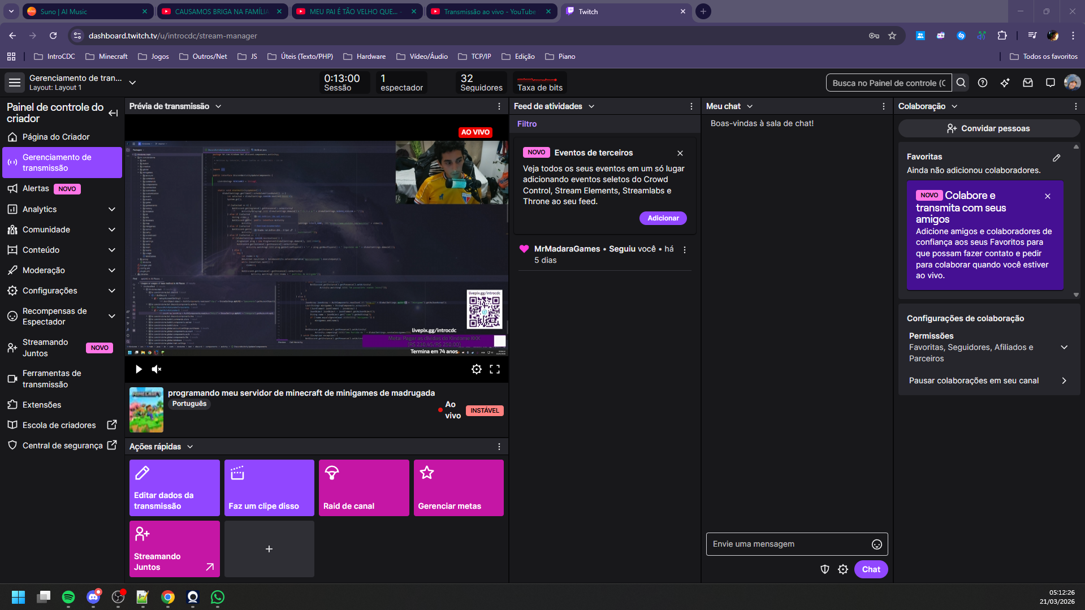Enter fullscreen on stream preview

495,369
